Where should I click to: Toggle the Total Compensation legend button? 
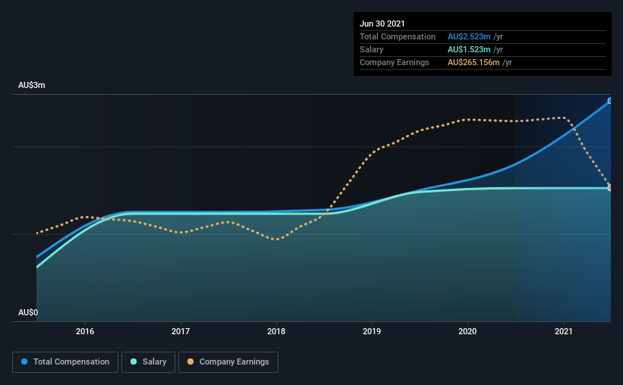coord(65,362)
